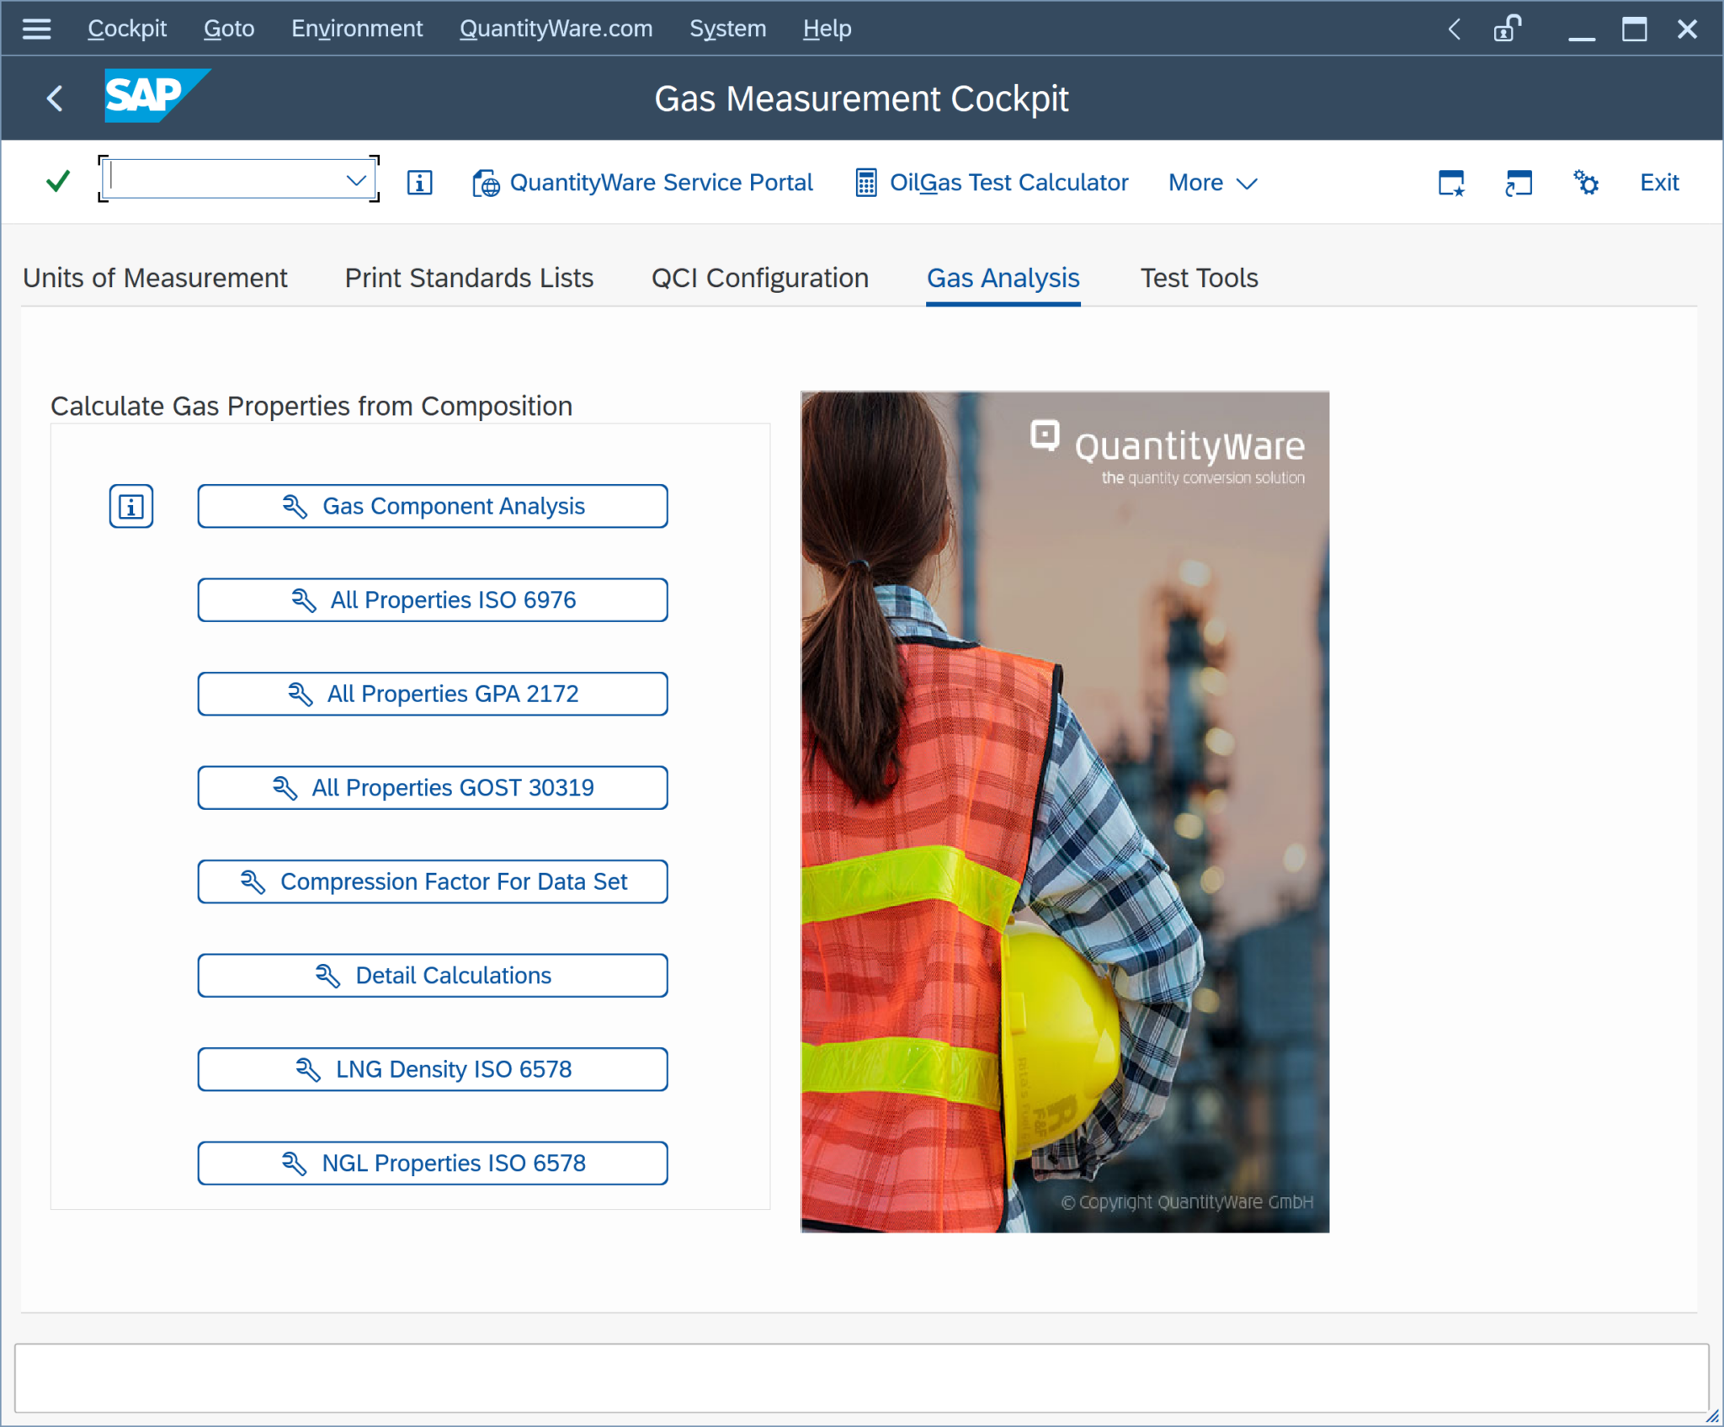Click the information icon next to command field
The image size is (1724, 1427).
(x=418, y=182)
